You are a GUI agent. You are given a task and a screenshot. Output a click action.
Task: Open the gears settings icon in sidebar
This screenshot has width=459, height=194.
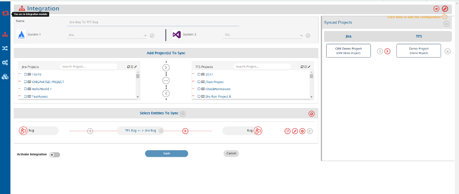click(x=5, y=63)
